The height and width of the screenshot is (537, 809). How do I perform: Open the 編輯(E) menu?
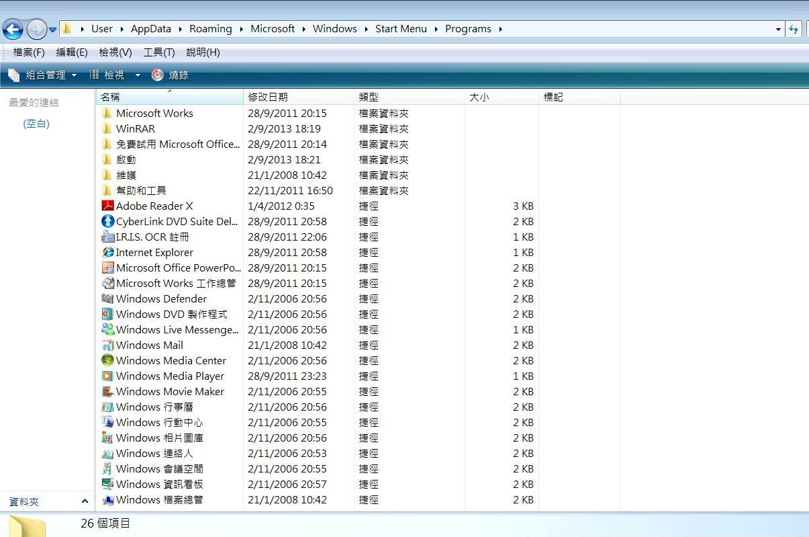(x=72, y=52)
